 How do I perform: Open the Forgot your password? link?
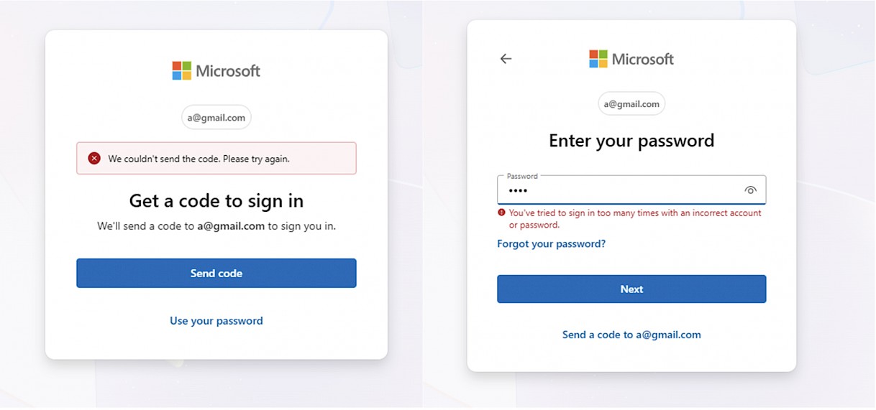tap(551, 244)
